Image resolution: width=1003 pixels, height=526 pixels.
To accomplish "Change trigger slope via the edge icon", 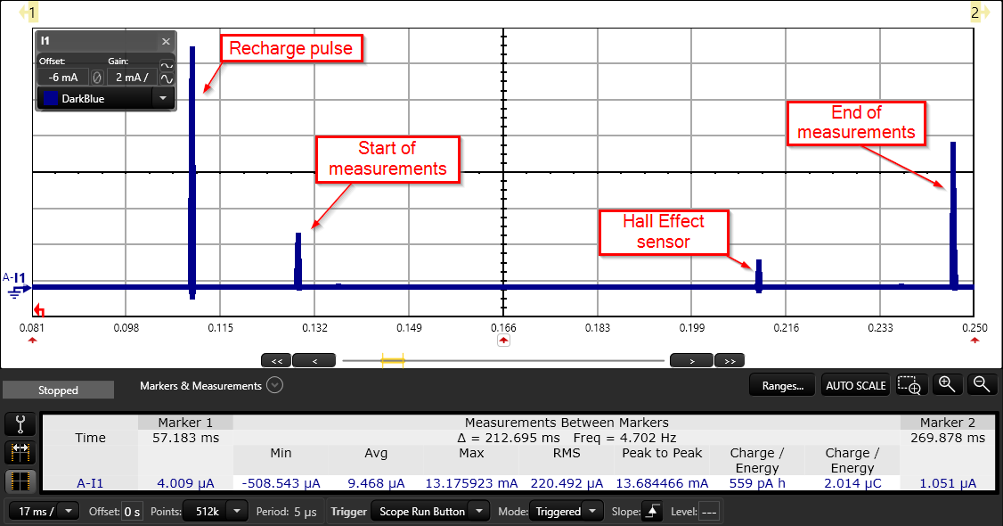I will click(653, 511).
